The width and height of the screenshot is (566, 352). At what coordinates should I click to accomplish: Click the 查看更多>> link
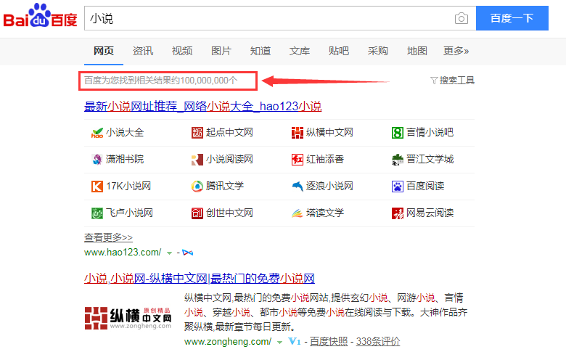[108, 237]
